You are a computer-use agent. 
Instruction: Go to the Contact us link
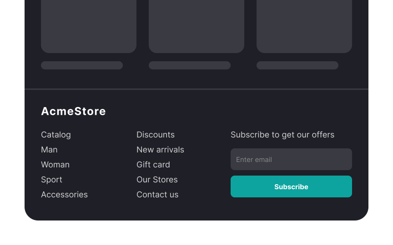(157, 195)
